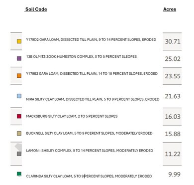194x185 pixels.
Task: Select the 30.71 acres value
Action: (x=173, y=41)
